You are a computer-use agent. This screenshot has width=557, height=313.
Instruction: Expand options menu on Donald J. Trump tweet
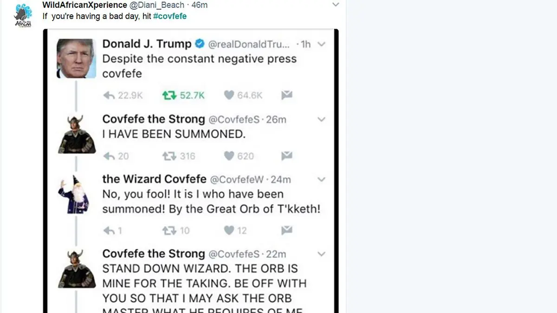coord(321,45)
